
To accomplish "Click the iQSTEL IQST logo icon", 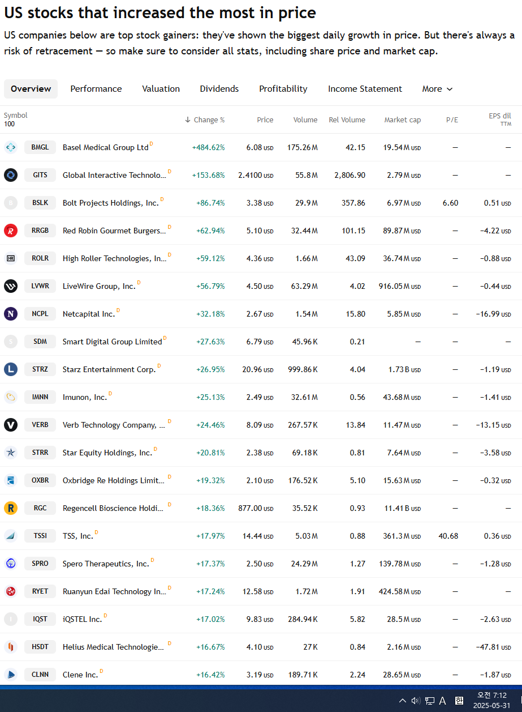I will tap(11, 620).
